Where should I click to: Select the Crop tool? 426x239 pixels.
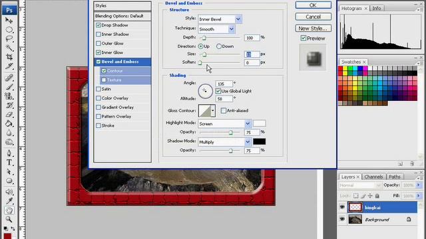pyautogui.click(x=9, y=57)
